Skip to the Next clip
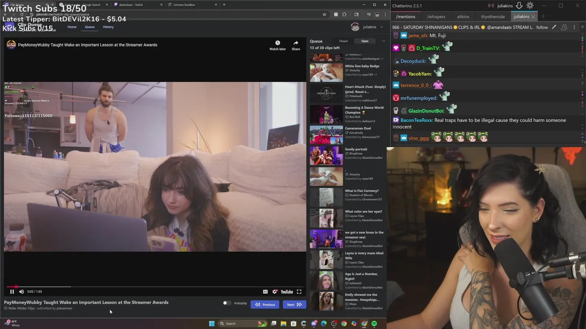Image resolution: width=586 pixels, height=329 pixels. pos(294,304)
